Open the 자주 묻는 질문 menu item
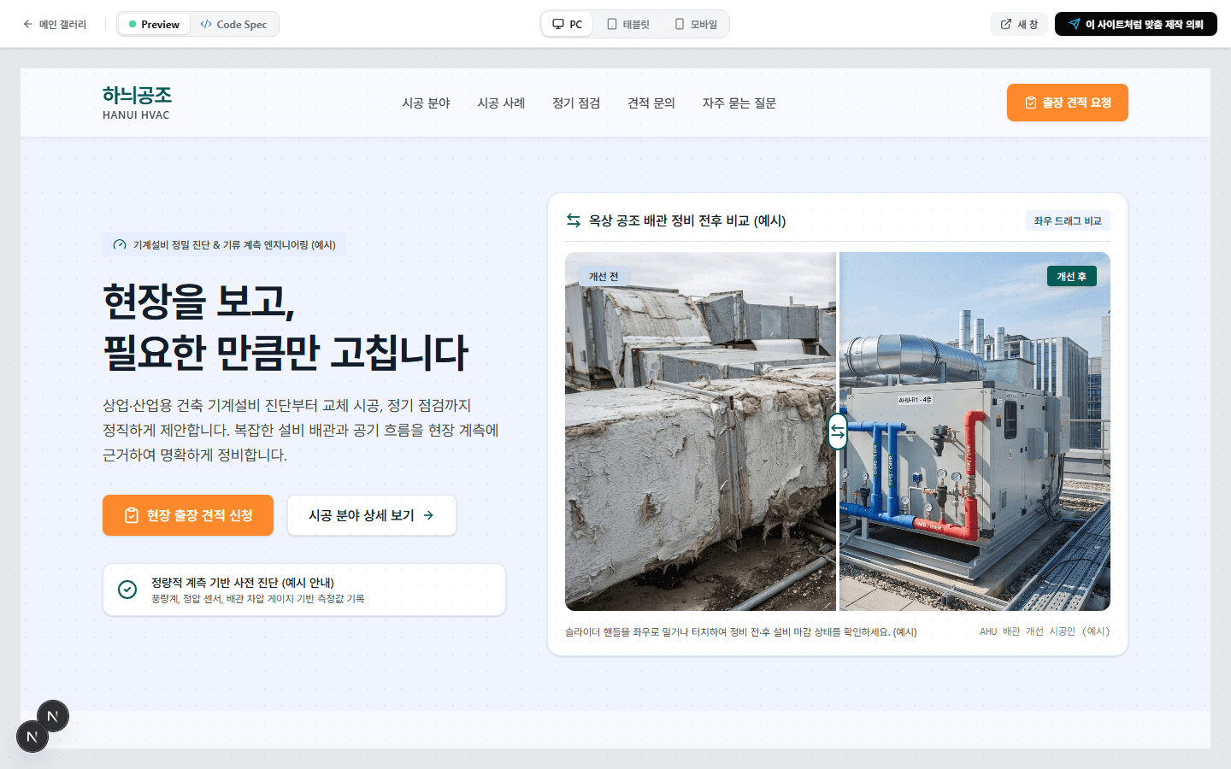Viewport: 1231px width, 769px height. (739, 103)
